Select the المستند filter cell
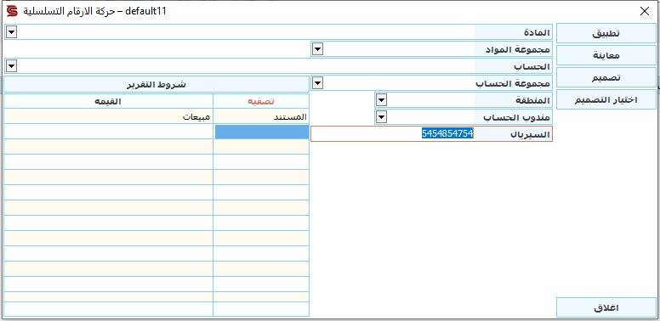Screen dimensions: 660x321 tap(261, 116)
